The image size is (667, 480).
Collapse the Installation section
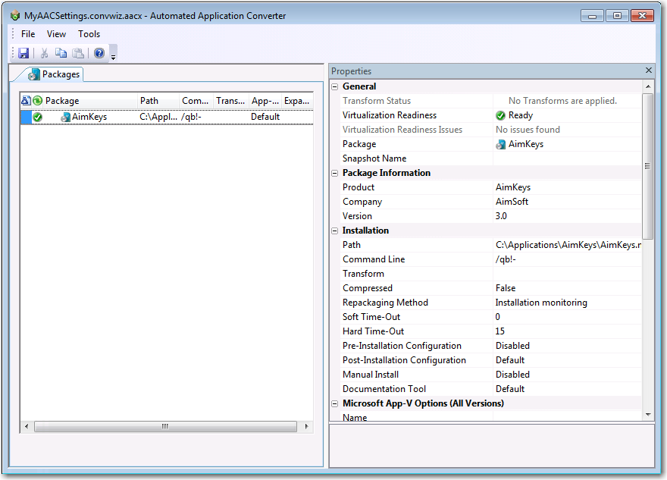point(335,231)
